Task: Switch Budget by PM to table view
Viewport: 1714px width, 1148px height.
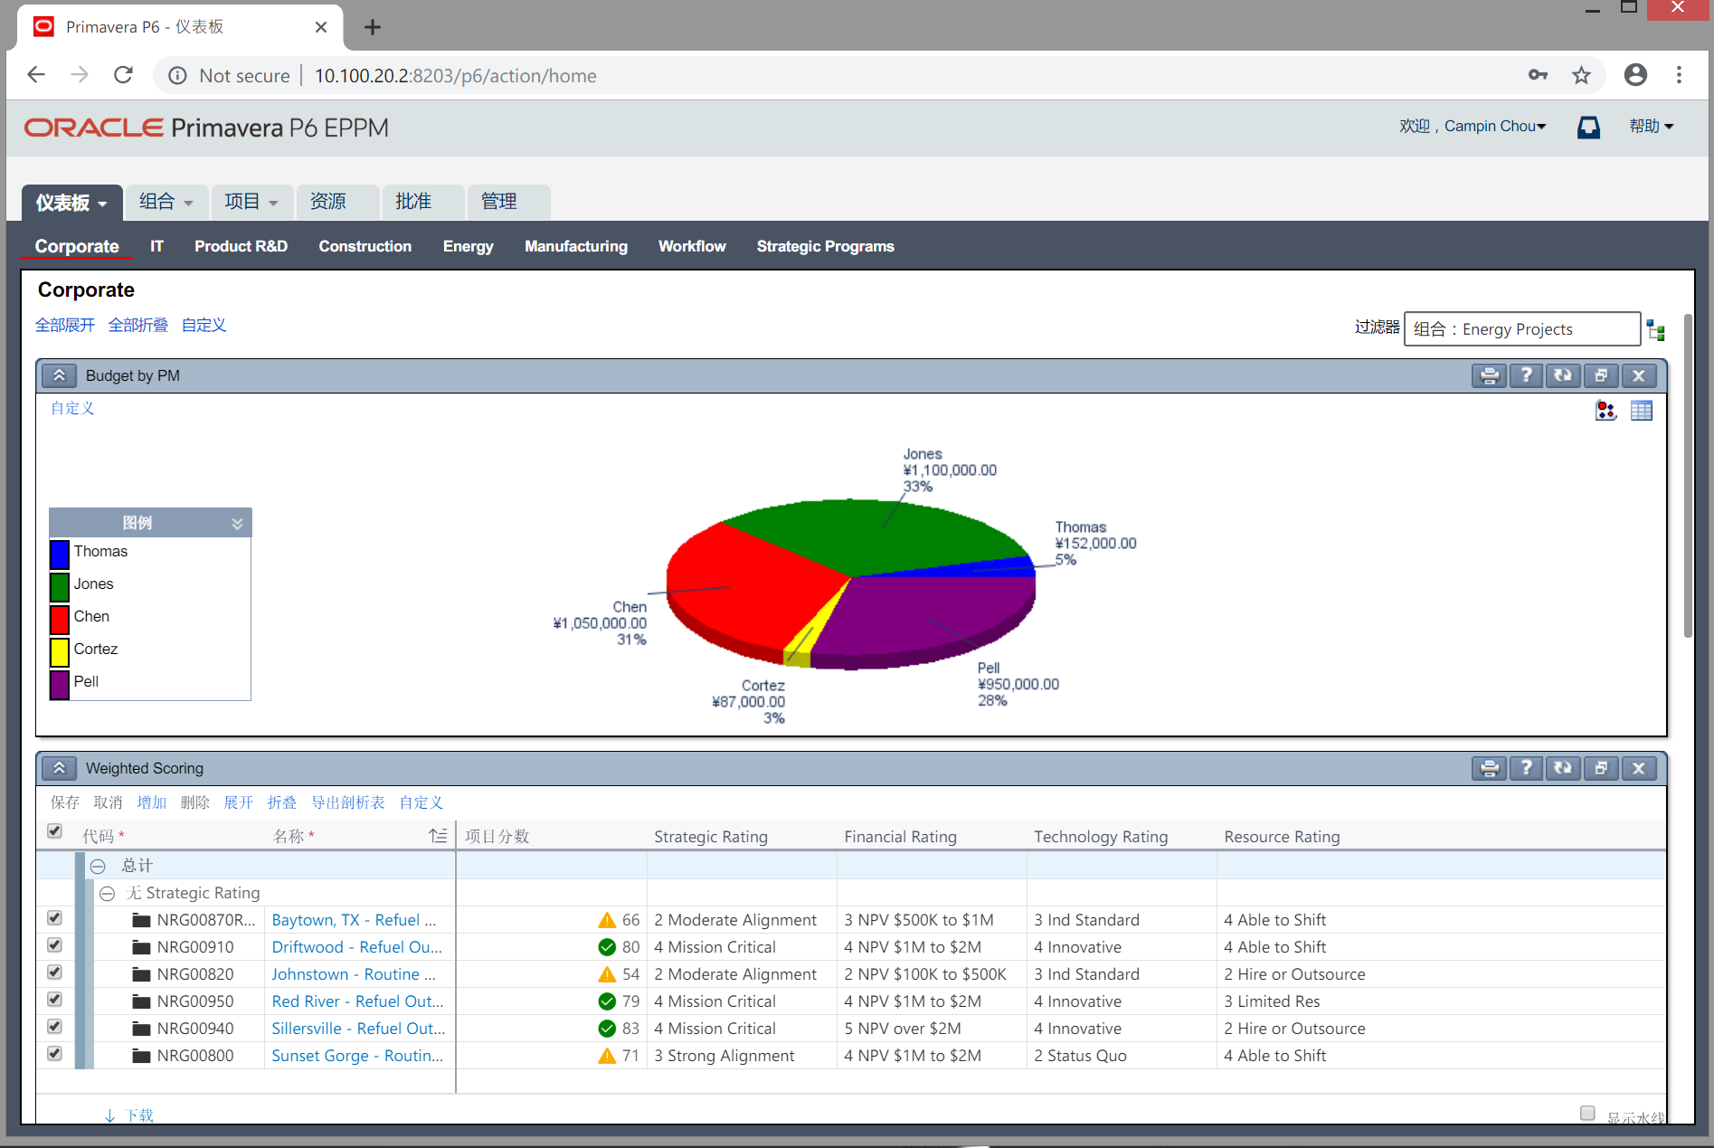Action: 1642,411
